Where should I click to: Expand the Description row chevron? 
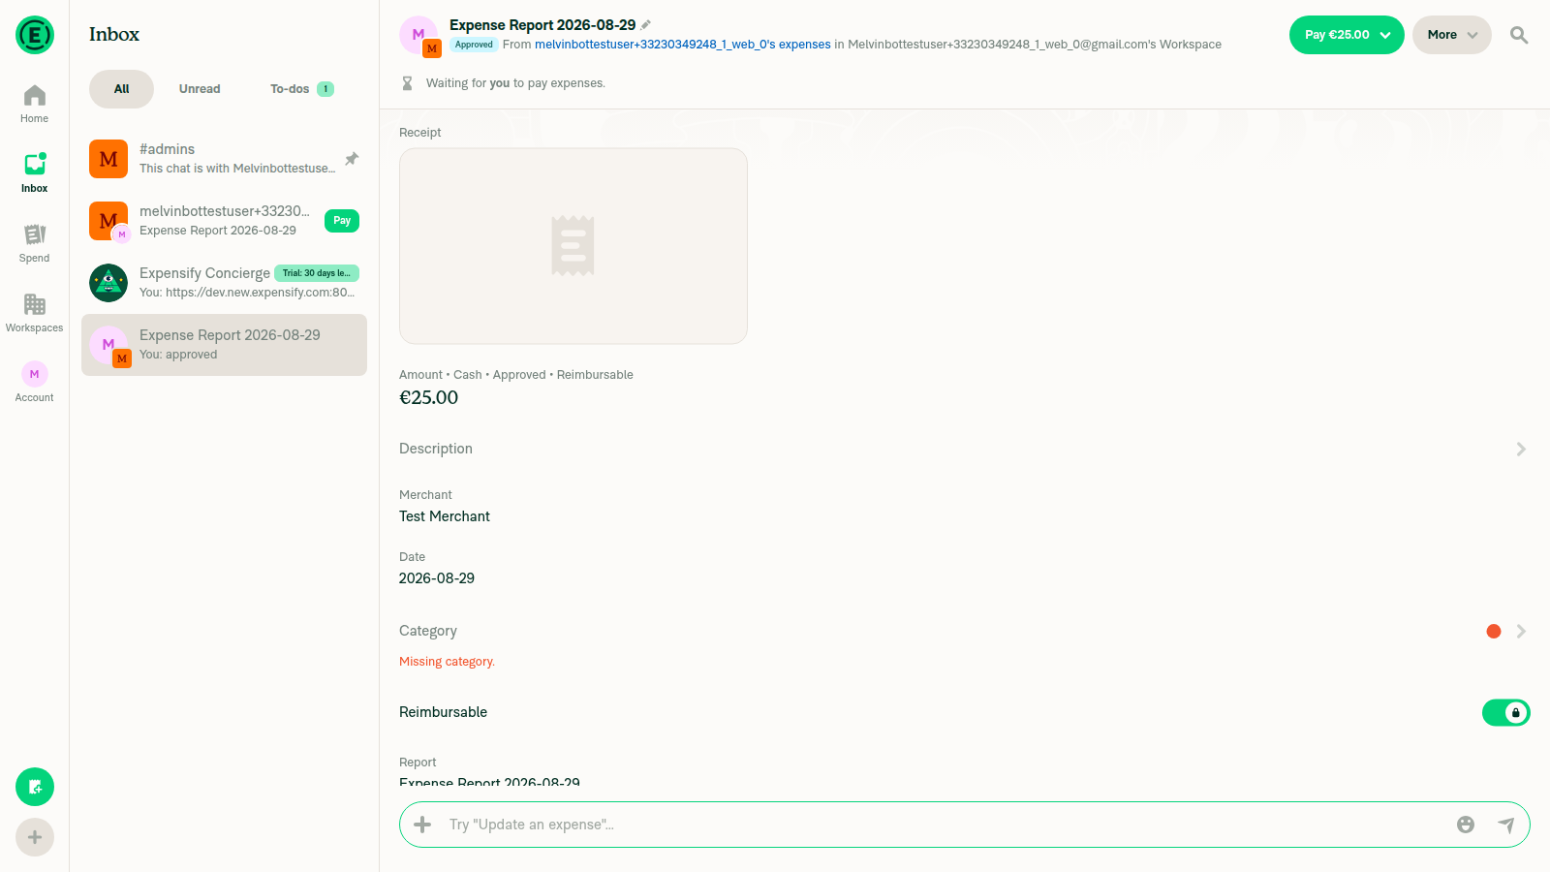(x=1521, y=450)
